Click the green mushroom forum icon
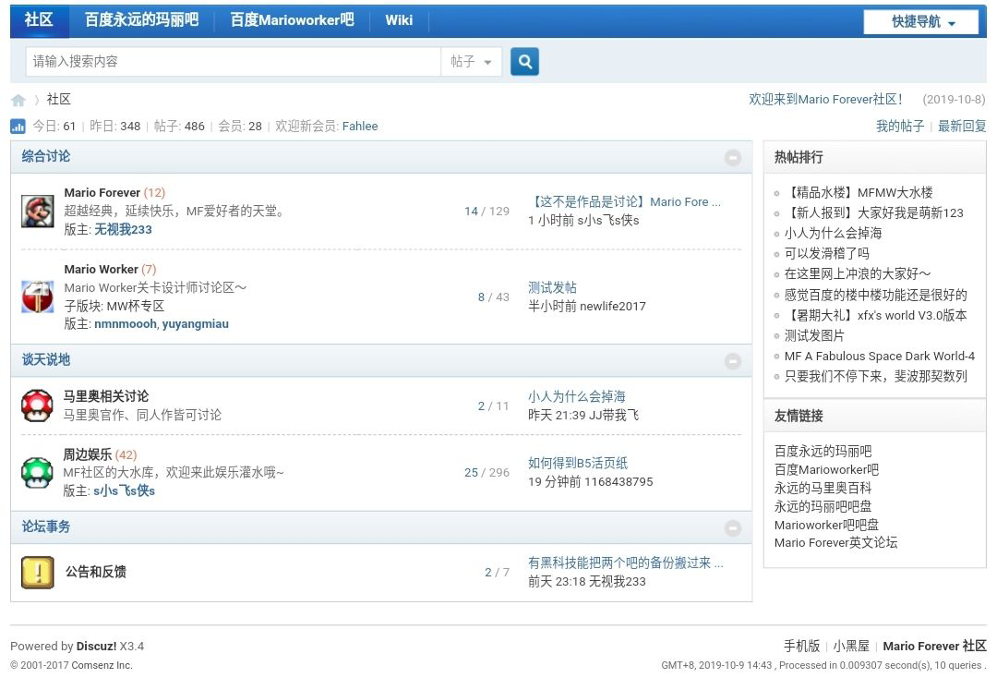The image size is (997, 678). coord(38,473)
